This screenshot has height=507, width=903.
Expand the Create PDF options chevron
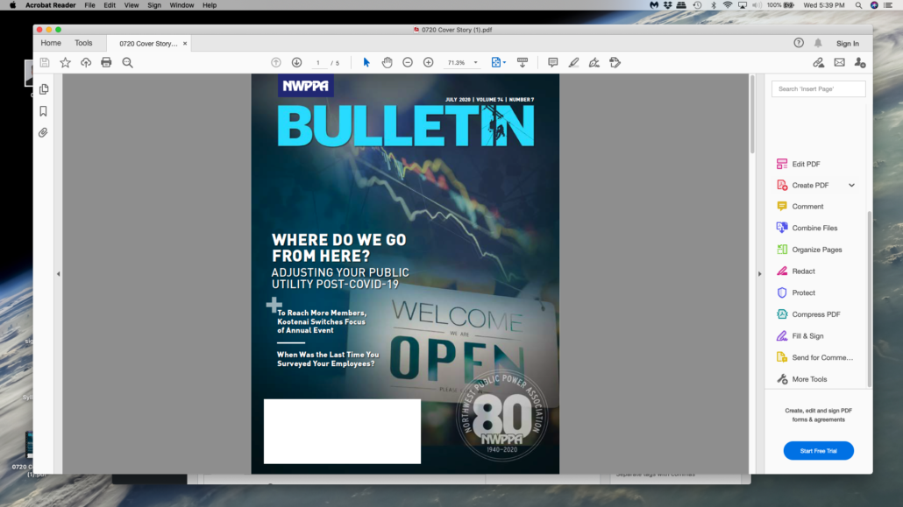(852, 186)
